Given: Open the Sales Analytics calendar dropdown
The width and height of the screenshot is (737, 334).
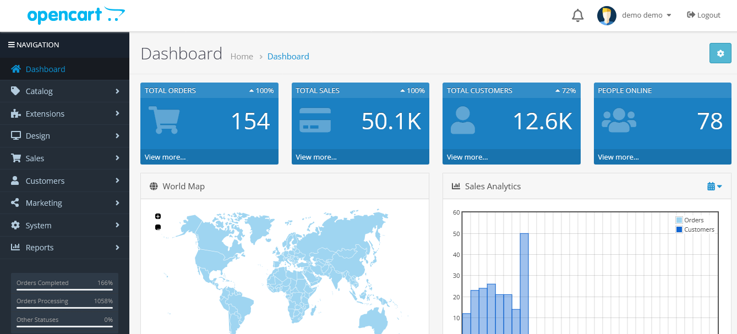Looking at the screenshot, I should tap(714, 186).
